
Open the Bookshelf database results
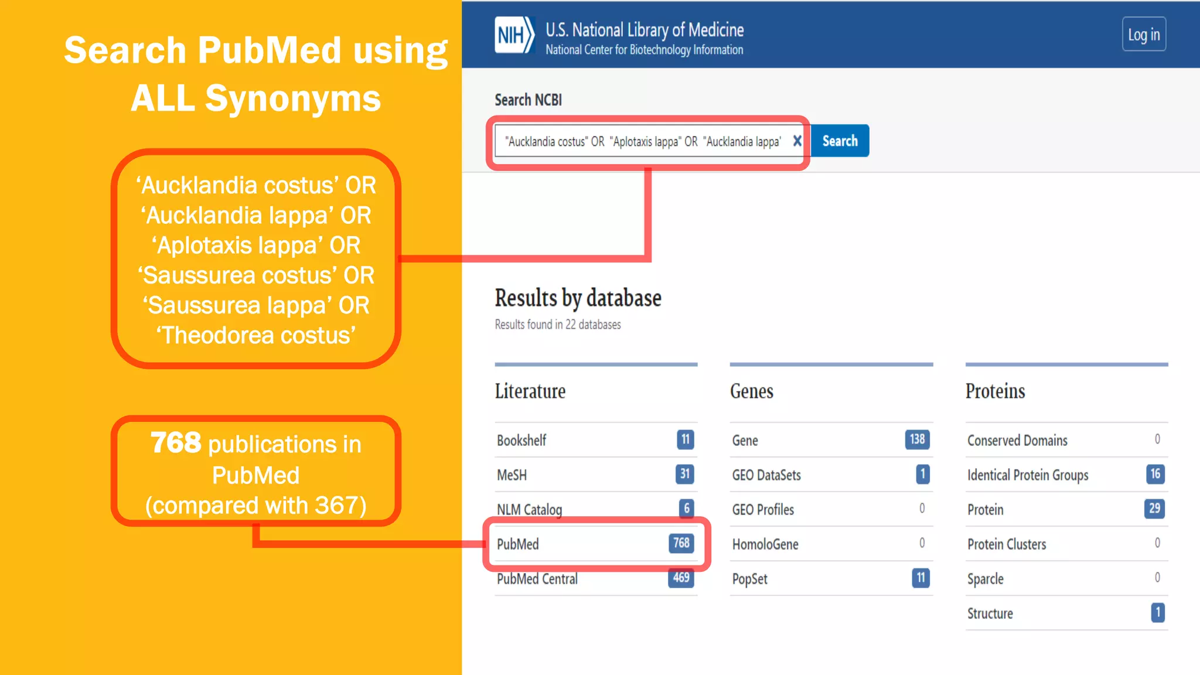pyautogui.click(x=596, y=440)
